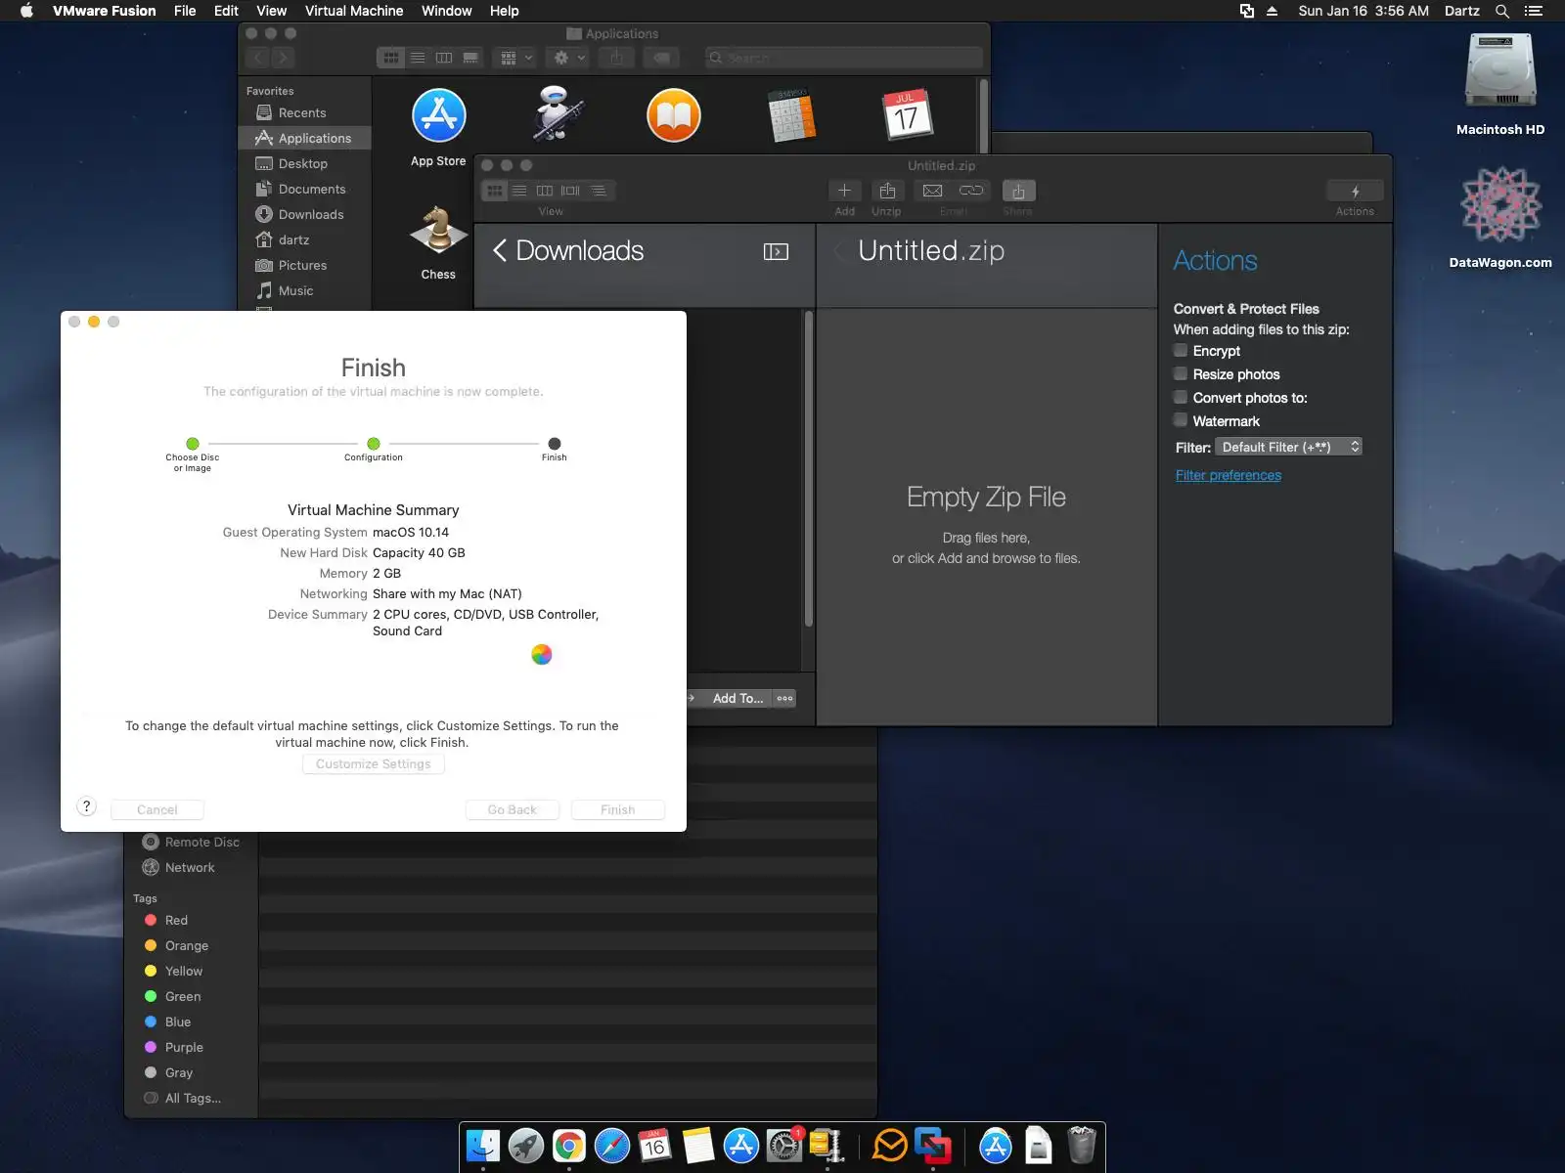This screenshot has height=1173, width=1565.
Task: Open Books icon in Applications window
Action: 674,115
